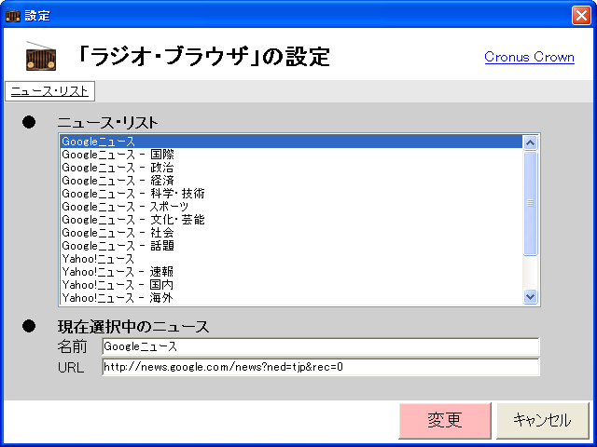The image size is (597, 447).
Task: Select Yahoo!ニュース - 国内 row
Action: click(292, 285)
